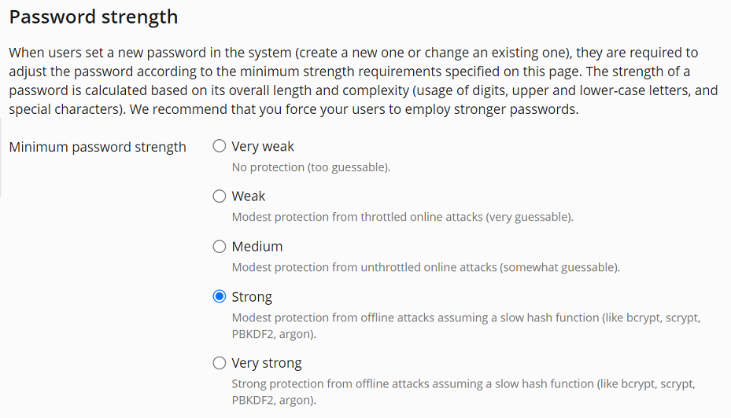Click the "Strong" option label text

[252, 297]
